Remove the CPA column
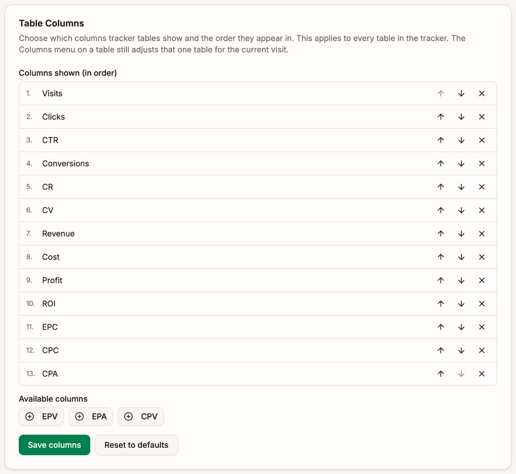Screen dimensions: 516x474 (482, 374)
